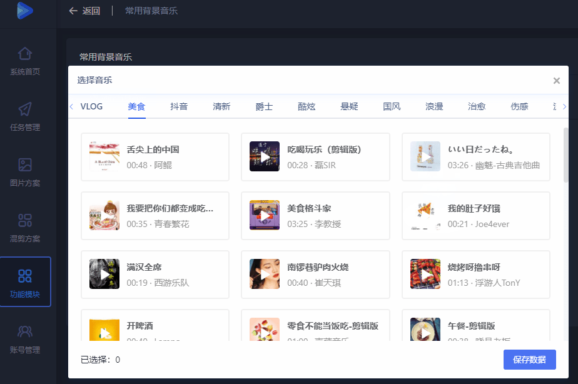The width and height of the screenshot is (578, 384).
Task: Play preview of 舌尖上的中国 cover
Action: pyautogui.click(x=104, y=156)
